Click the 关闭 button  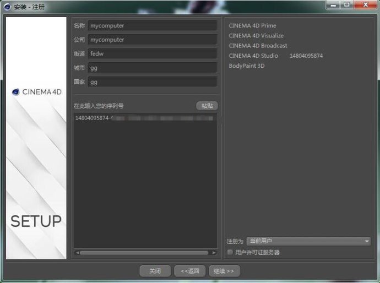[155, 271]
